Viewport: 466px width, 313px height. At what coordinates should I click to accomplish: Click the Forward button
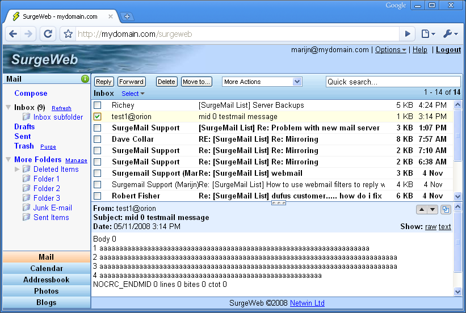[132, 82]
